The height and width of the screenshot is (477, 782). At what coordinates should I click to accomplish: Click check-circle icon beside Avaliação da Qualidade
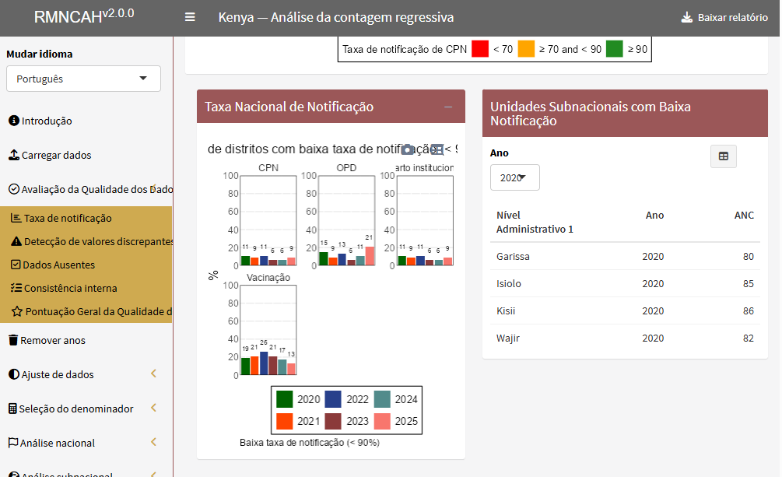[x=14, y=188]
